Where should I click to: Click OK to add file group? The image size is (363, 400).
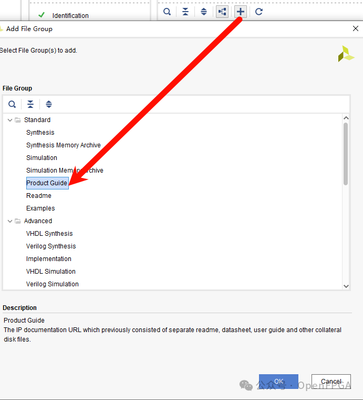[x=278, y=382]
